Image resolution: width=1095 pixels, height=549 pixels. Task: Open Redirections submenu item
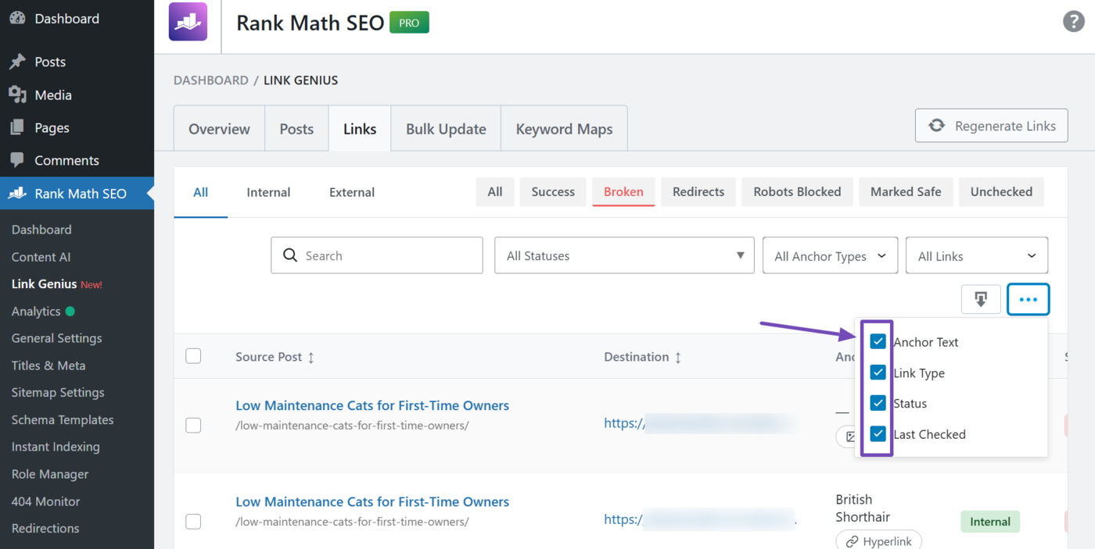[45, 528]
